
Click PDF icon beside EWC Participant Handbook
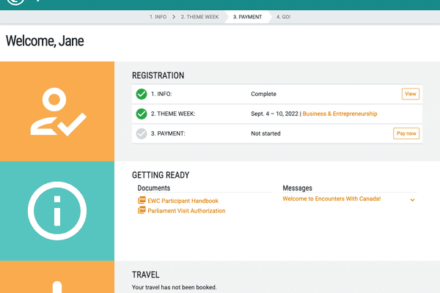142,201
